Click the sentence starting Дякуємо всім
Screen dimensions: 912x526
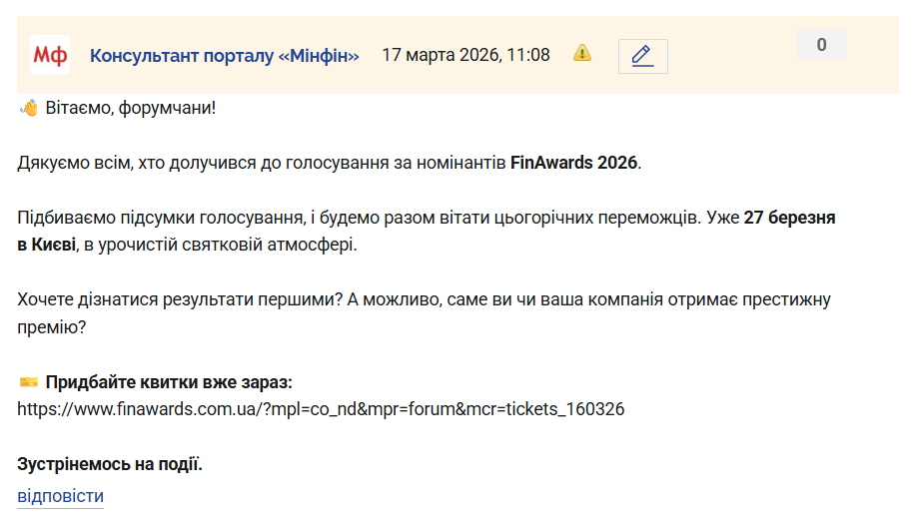tap(260, 163)
